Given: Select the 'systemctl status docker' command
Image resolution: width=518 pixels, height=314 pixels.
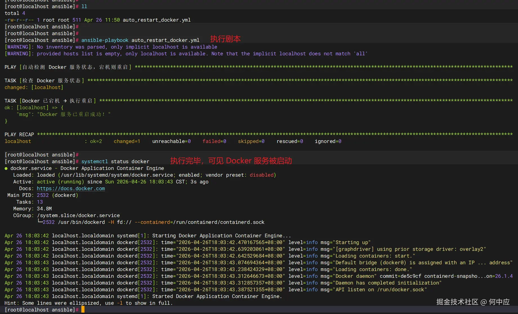Looking at the screenshot, I should (115, 161).
